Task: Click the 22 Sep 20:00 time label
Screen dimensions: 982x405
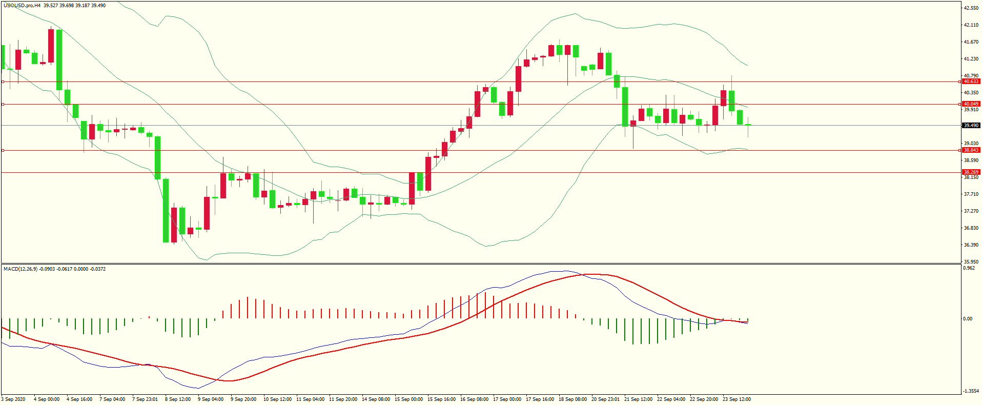Action: (704, 399)
